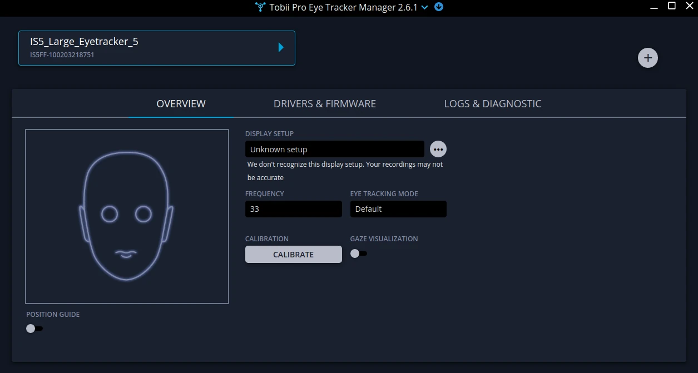The width and height of the screenshot is (698, 373).
Task: Turn on the Position Guide switch
Action: (x=34, y=328)
